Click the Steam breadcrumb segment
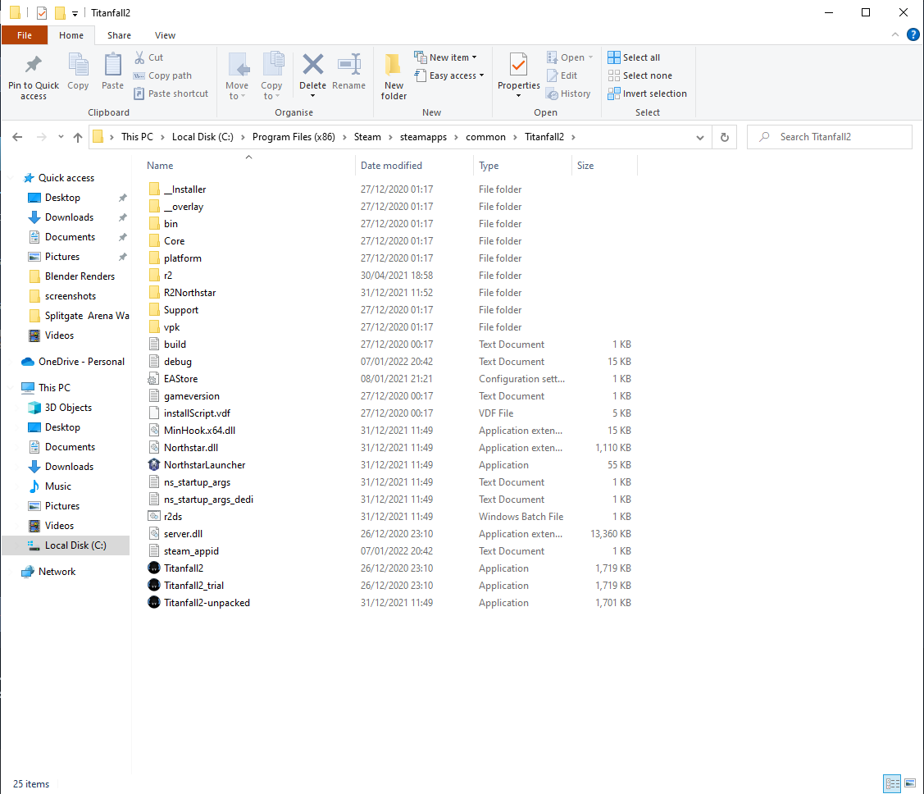 (367, 137)
